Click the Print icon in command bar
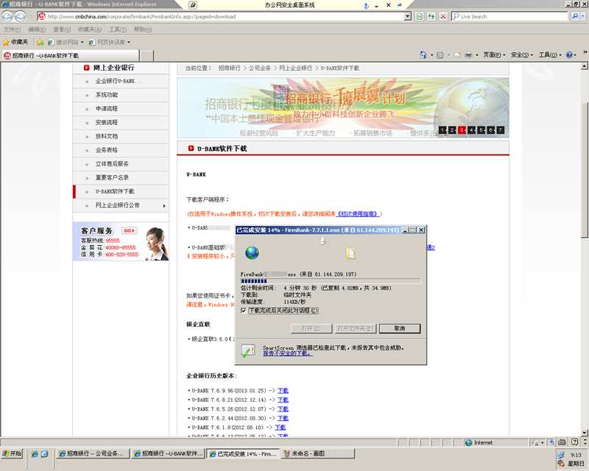589x471 pixels. [468, 55]
